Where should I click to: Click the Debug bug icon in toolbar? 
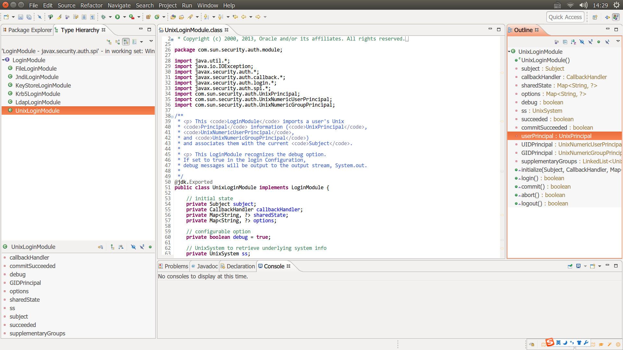(x=104, y=17)
